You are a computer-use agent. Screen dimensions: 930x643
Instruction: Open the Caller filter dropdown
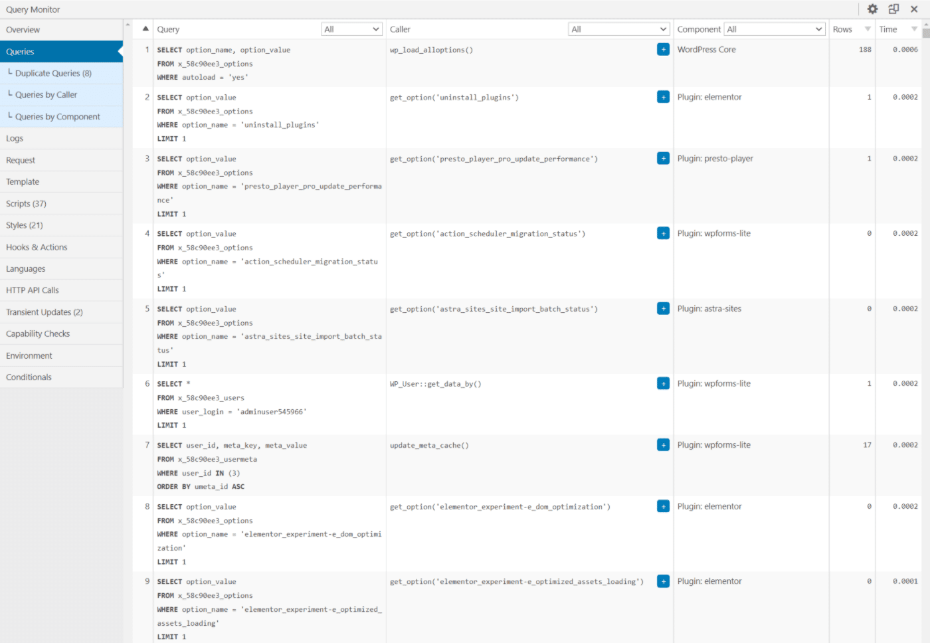[619, 29]
